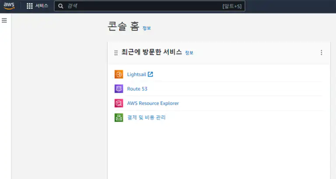This screenshot has height=179, width=336.
Task: Open the services grid icon
Action: pyautogui.click(x=30, y=6)
